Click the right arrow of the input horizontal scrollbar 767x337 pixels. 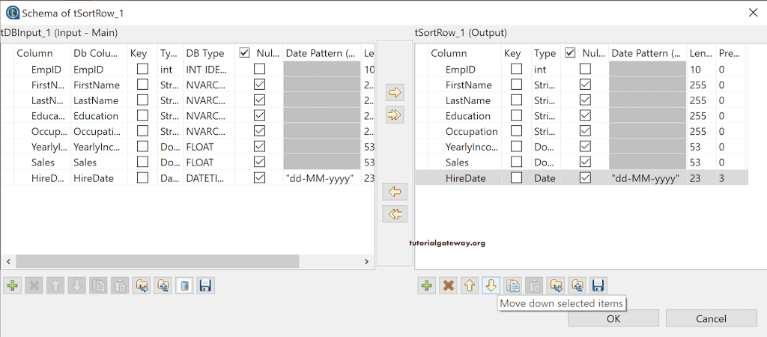click(366, 261)
